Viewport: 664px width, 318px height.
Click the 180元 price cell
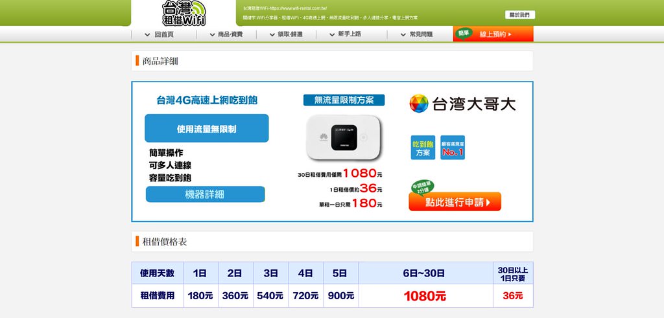[201, 295]
